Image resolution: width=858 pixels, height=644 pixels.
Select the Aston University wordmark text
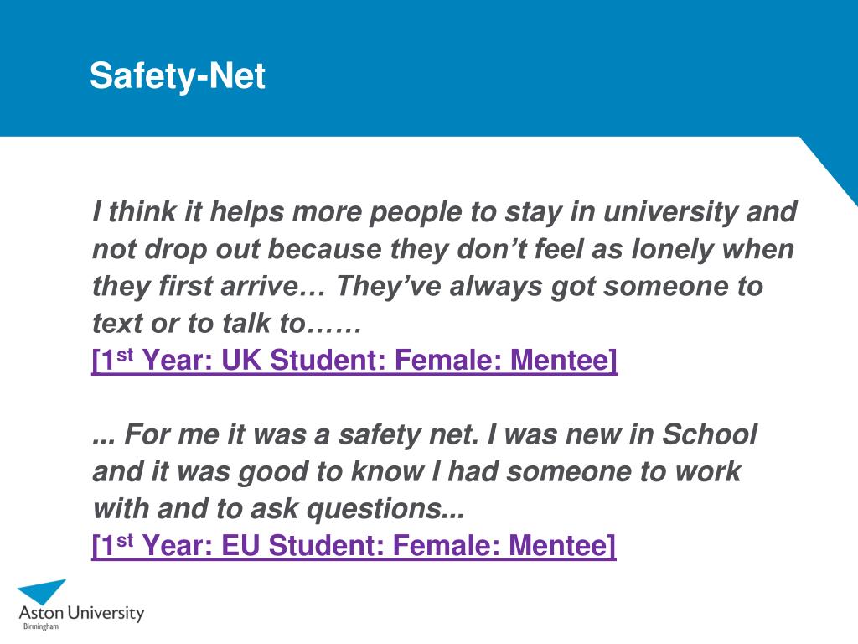[x=81, y=613]
